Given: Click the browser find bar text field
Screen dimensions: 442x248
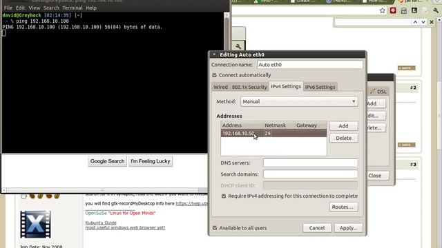Looking at the screenshot, I should (x=372, y=22).
